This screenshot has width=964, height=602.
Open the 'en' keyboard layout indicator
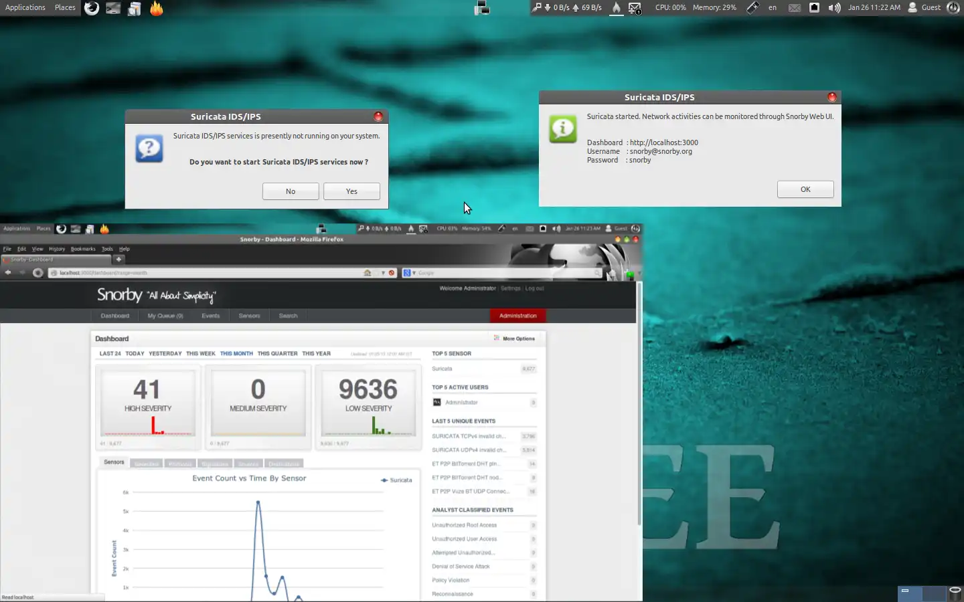(x=773, y=8)
